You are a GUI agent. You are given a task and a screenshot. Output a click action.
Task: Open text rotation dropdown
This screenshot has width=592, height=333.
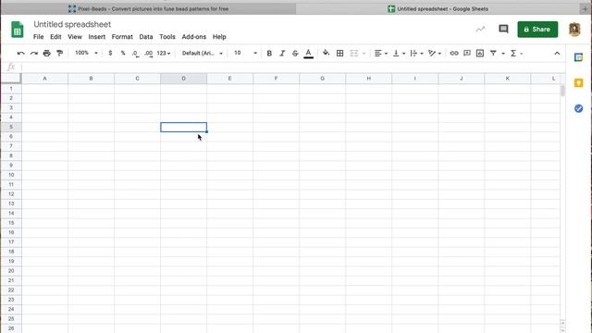coord(435,54)
